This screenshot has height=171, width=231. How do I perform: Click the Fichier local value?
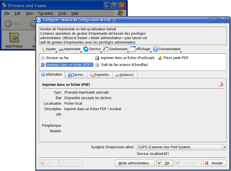click(x=73, y=103)
